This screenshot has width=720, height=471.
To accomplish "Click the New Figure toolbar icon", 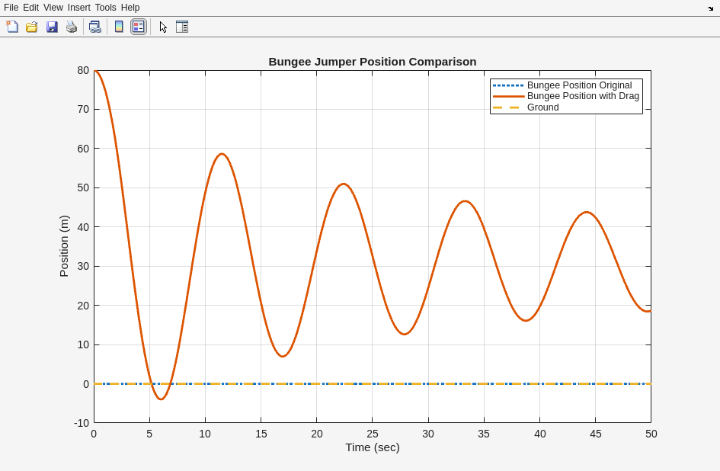I will [12, 27].
